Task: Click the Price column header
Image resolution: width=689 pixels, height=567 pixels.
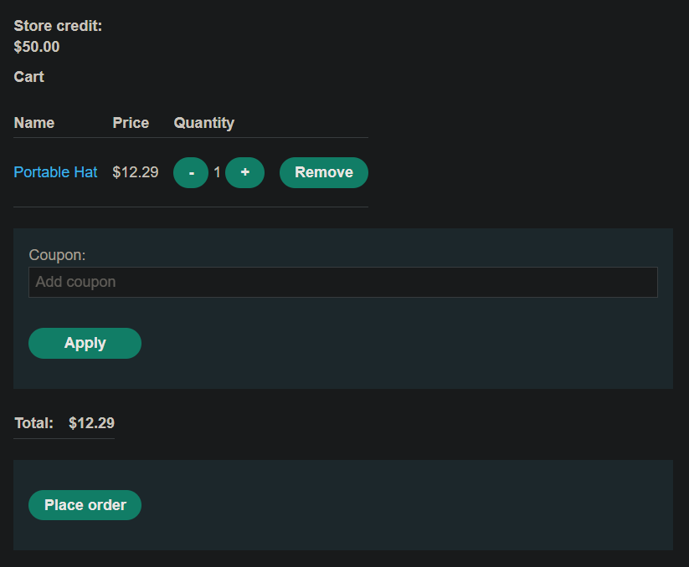Action: (131, 123)
